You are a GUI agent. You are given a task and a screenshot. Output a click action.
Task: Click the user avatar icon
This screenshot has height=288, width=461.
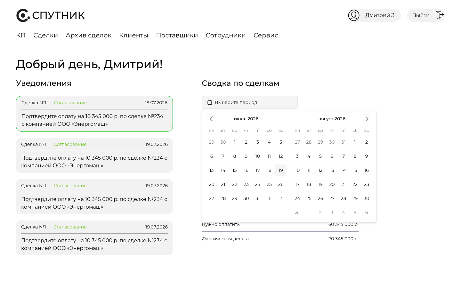[354, 15]
